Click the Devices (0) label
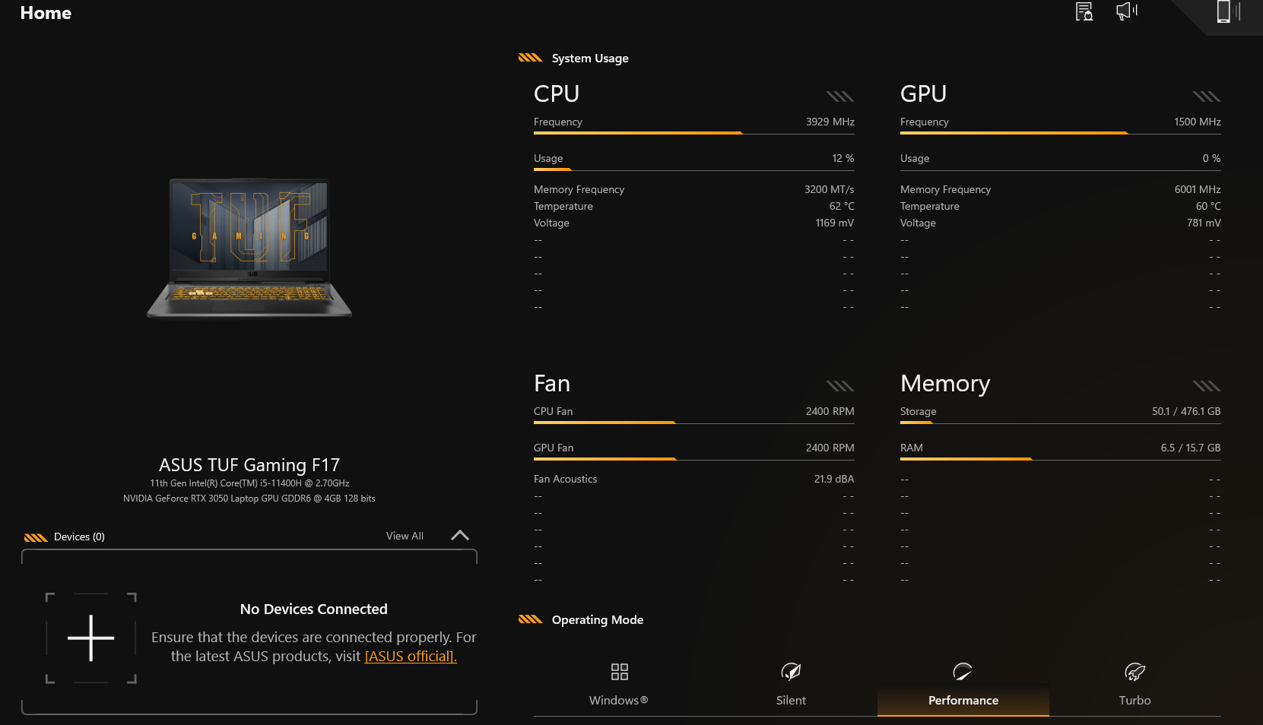The width and height of the screenshot is (1263, 725). tap(79, 537)
